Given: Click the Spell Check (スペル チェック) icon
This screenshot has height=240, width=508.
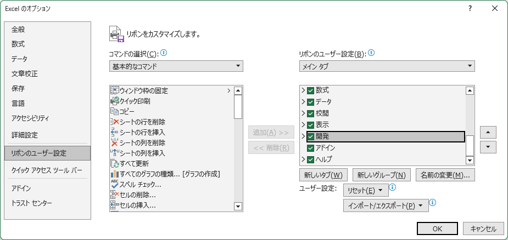Looking at the screenshot, I should point(115,184).
